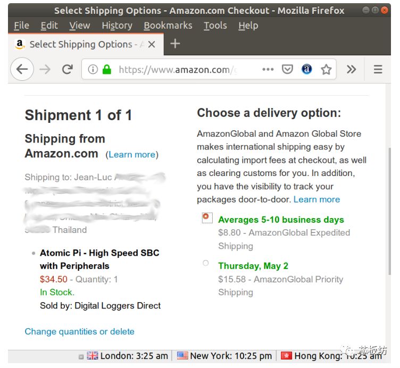Click the page vertical scrollbar thumb
Screen dimensions: 400x368
pos(389,211)
